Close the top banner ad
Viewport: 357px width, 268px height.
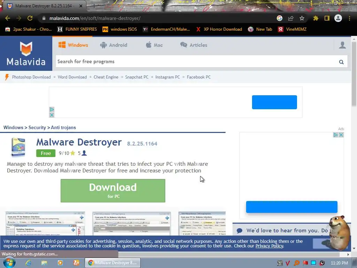52,115
